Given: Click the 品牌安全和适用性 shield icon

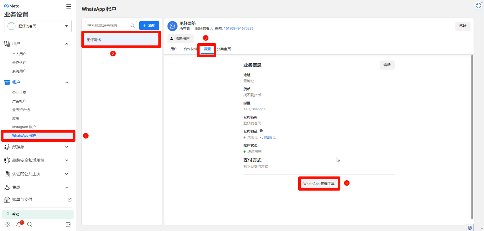Looking at the screenshot, I should pyautogui.click(x=7, y=160).
